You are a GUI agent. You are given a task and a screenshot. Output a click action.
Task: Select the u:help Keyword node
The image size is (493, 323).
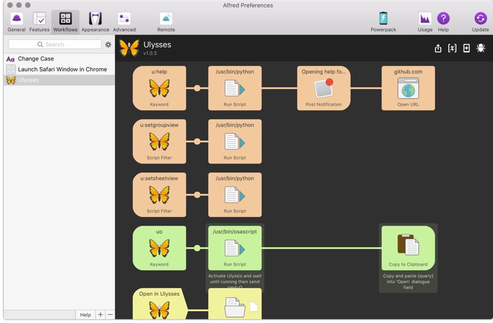click(x=160, y=88)
